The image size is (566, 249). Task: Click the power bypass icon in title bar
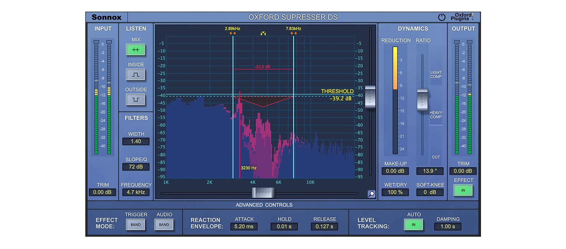[x=442, y=17]
